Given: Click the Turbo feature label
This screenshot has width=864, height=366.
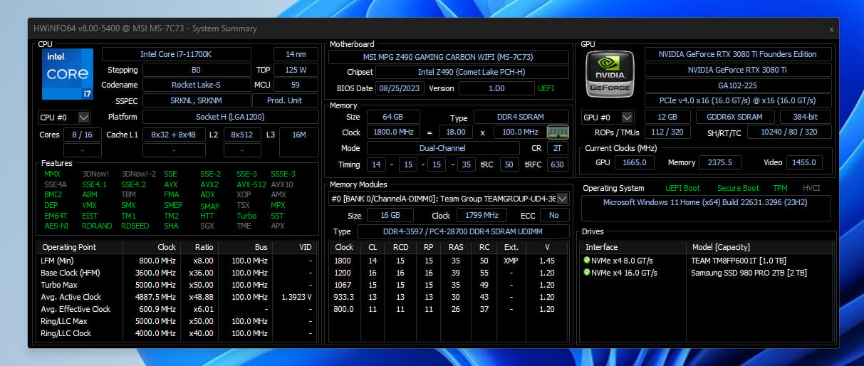Looking at the screenshot, I should pyautogui.click(x=246, y=216).
